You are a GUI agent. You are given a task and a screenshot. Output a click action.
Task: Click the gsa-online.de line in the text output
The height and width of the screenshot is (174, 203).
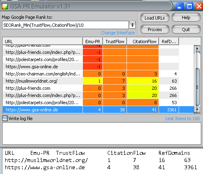(x=101, y=167)
